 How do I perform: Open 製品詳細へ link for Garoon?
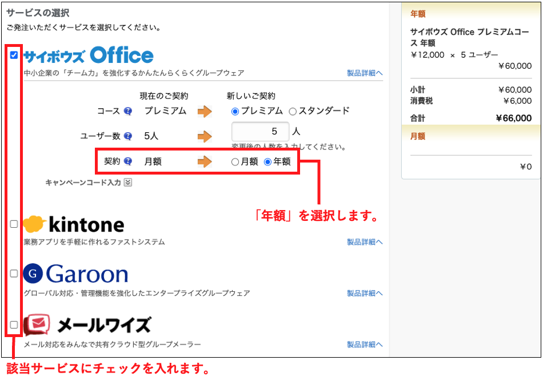365,293
